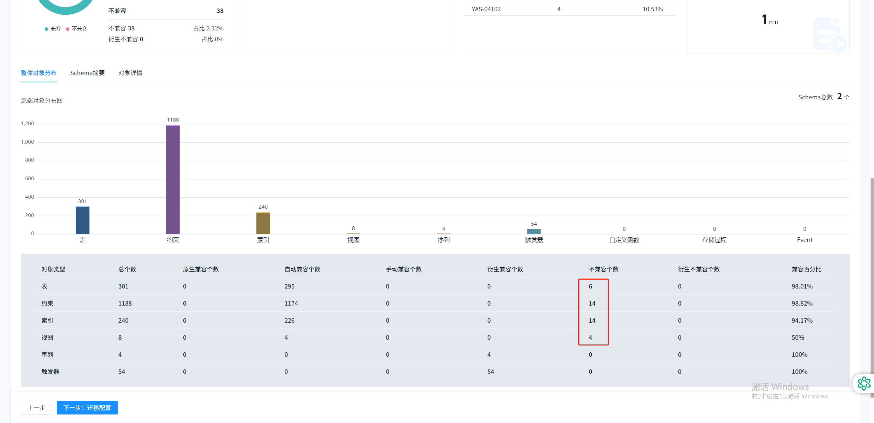Click the floating AI assistant icon
874x423 pixels.
tap(864, 383)
